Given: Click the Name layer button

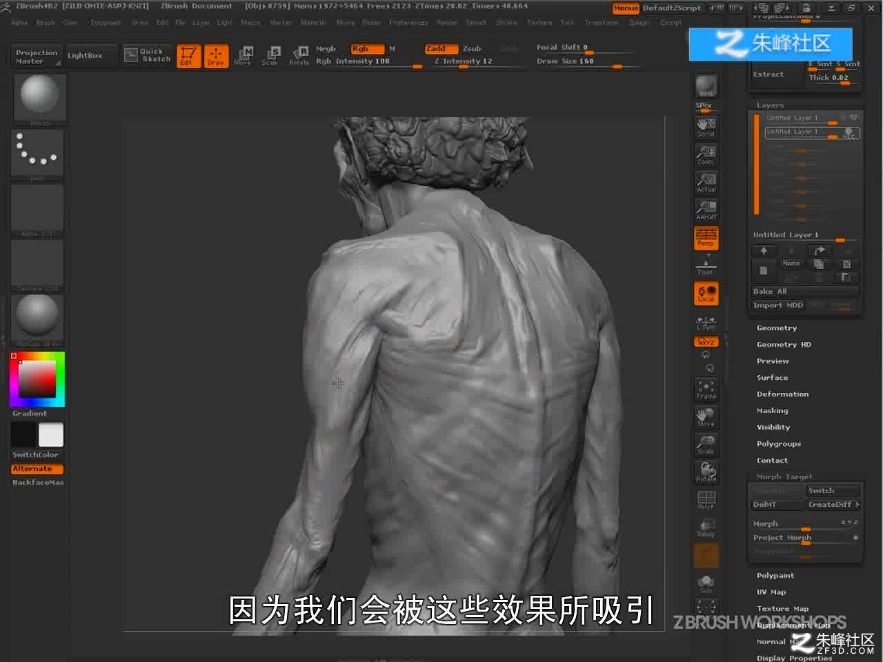Looking at the screenshot, I should pos(791,263).
